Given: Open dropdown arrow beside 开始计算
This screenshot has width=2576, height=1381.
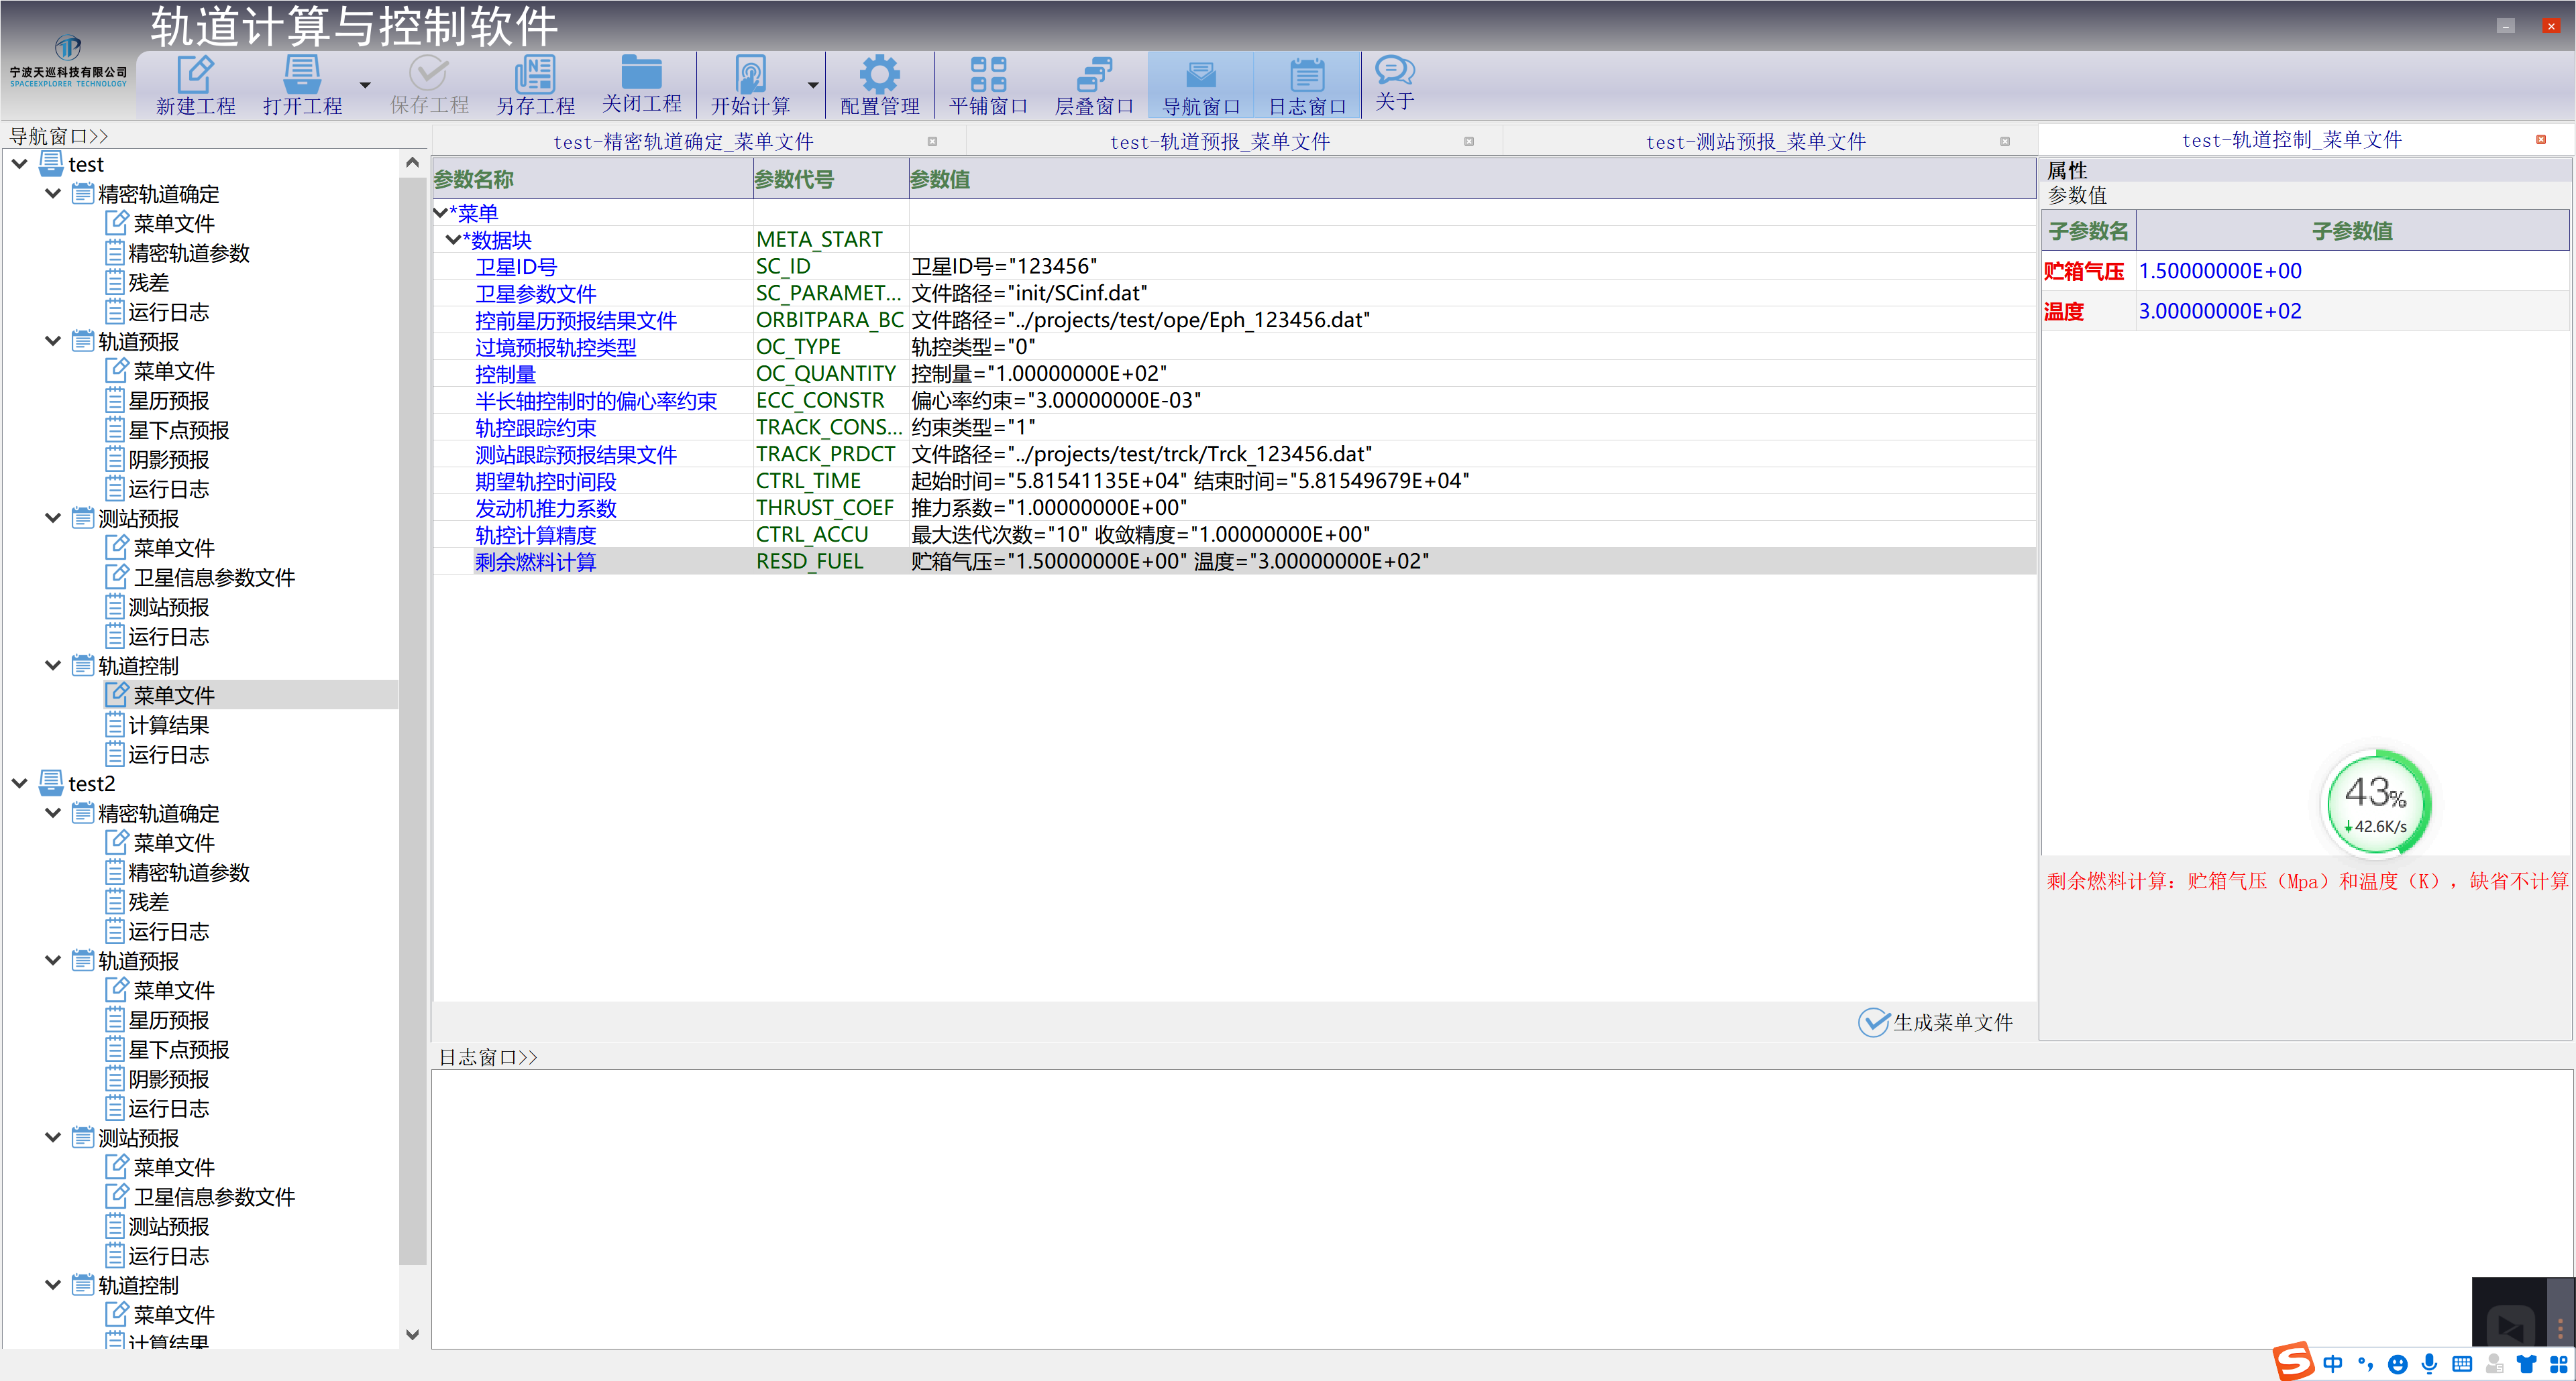Looking at the screenshot, I should pos(813,86).
